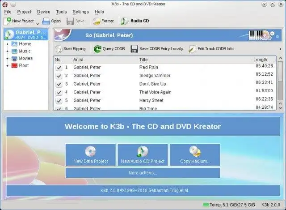The width and height of the screenshot is (286, 210).
Task: Click the Start Ripping icon
Action: pyautogui.click(x=59, y=49)
